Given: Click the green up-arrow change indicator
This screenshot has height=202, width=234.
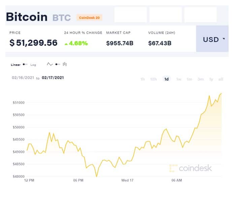Looking at the screenshot, I should (x=66, y=44).
